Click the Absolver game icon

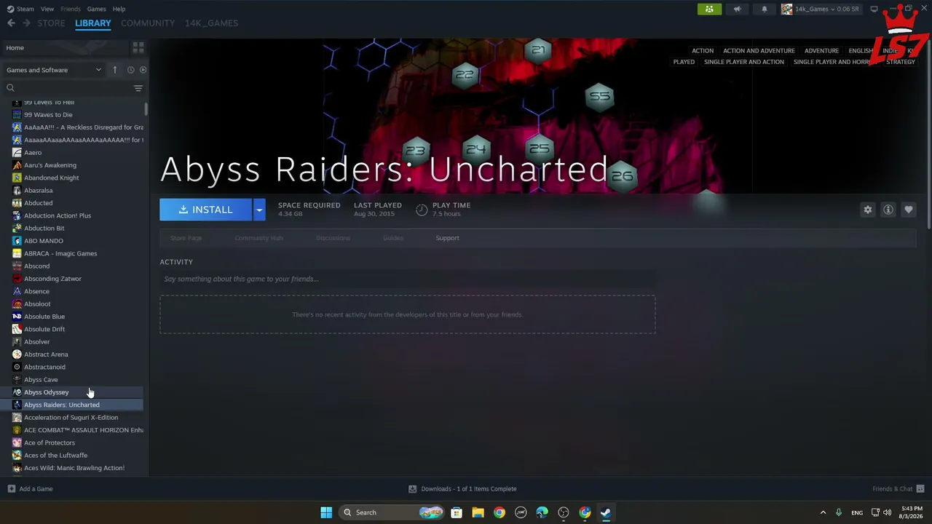[17, 342]
